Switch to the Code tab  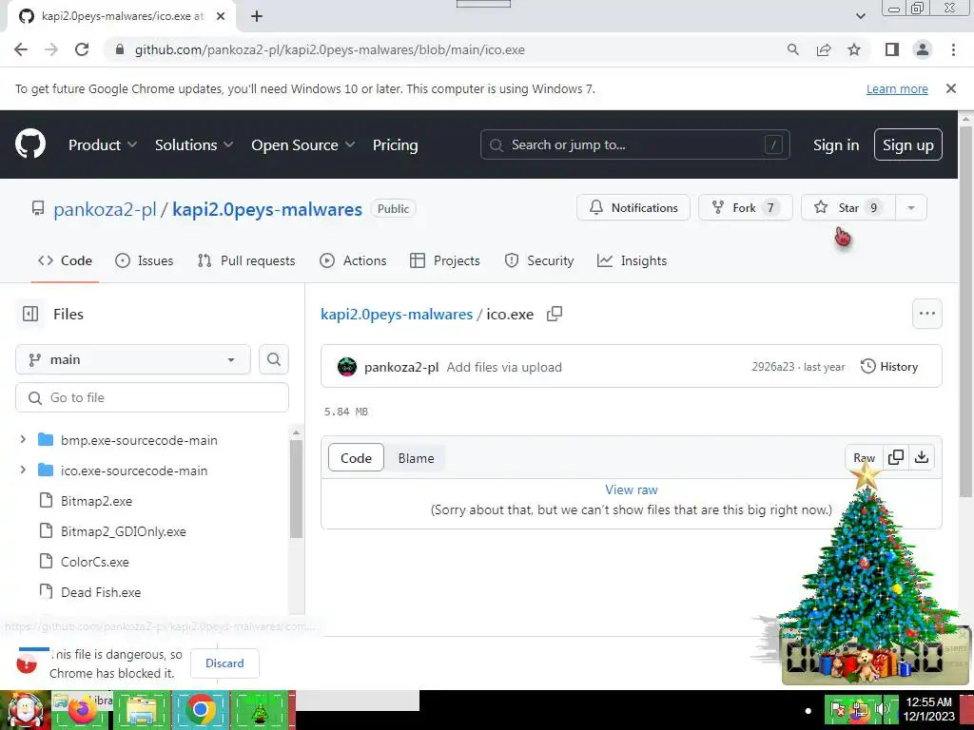66,260
